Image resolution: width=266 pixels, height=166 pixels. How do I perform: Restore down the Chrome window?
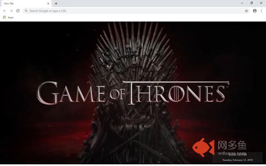pyautogui.click(x=251, y=3)
